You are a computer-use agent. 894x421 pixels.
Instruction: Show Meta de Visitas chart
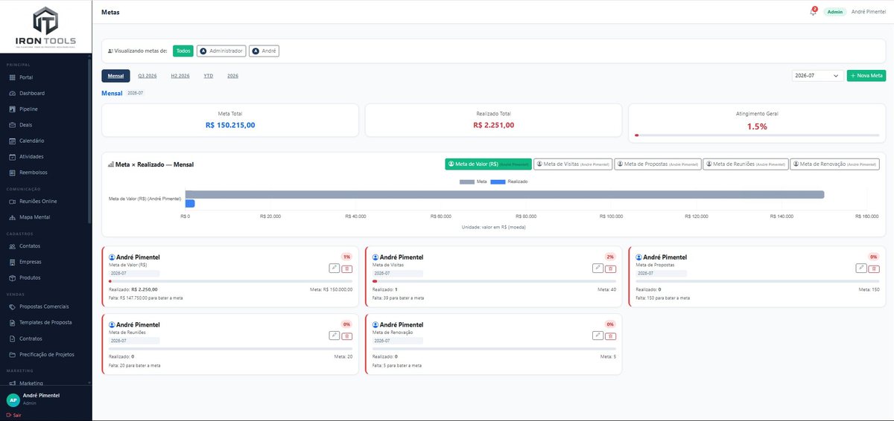pos(574,164)
